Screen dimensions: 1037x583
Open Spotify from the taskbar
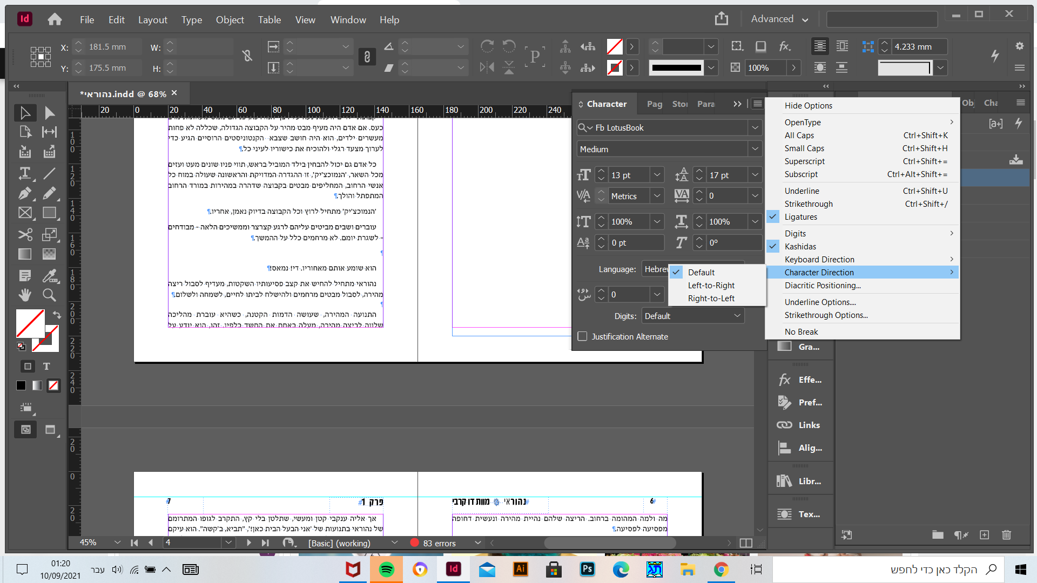coord(387,570)
